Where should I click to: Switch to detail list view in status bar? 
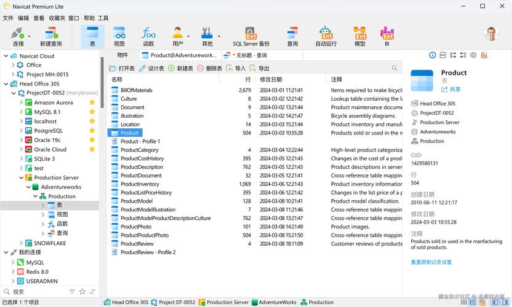pyautogui.click(x=473, y=303)
